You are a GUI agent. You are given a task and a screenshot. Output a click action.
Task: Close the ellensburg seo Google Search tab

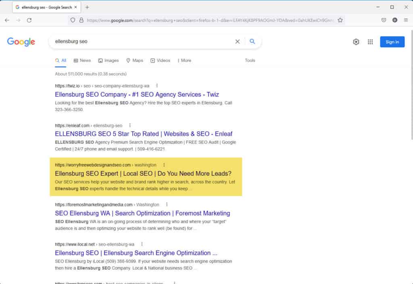[x=75, y=7]
